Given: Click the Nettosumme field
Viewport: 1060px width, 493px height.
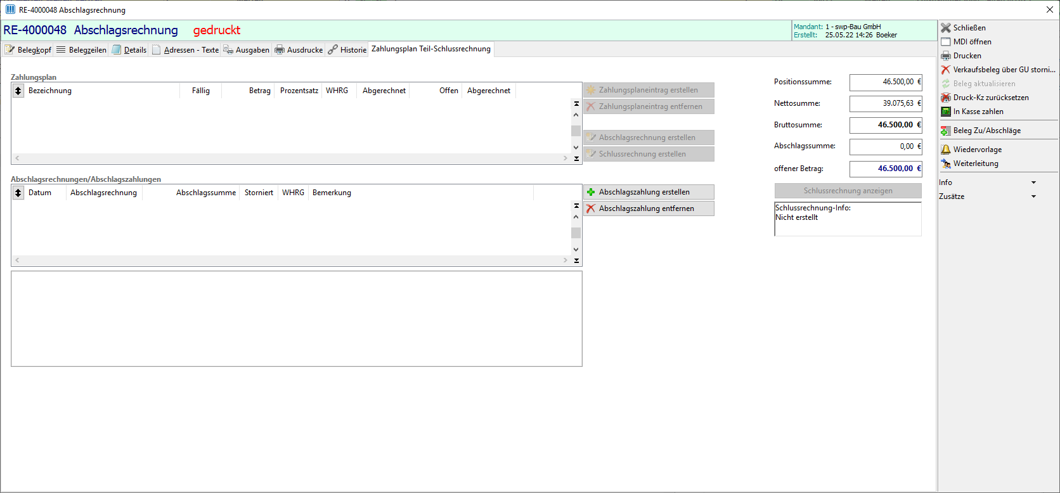Looking at the screenshot, I should tap(886, 104).
